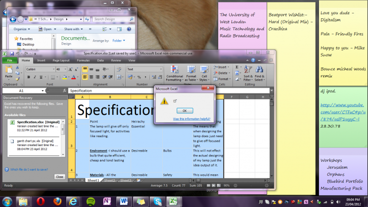The height and width of the screenshot is (207, 368).
Task: Click Explorer Search Design box
Action: tap(114, 19)
